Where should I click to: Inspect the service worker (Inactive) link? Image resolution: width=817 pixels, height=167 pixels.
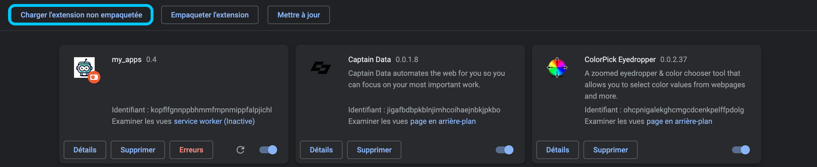coord(214,122)
